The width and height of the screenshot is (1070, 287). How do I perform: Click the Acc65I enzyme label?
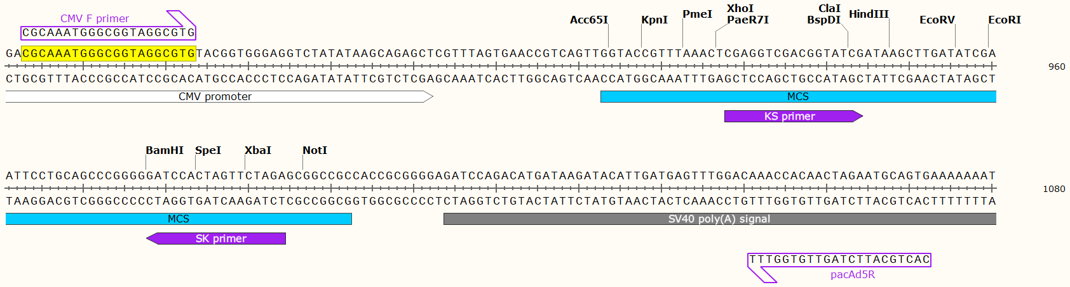[x=589, y=20]
